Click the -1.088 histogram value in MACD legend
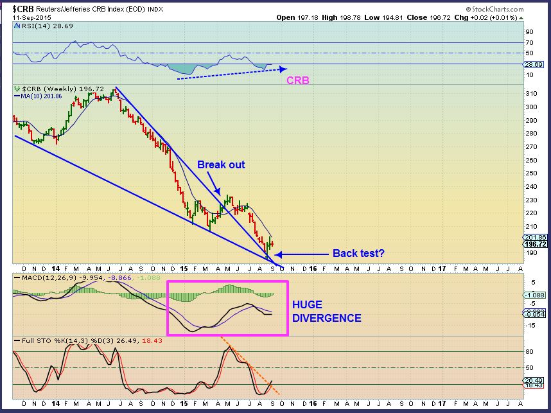Screen dimensions: 551x413 pyautogui.click(x=148, y=278)
